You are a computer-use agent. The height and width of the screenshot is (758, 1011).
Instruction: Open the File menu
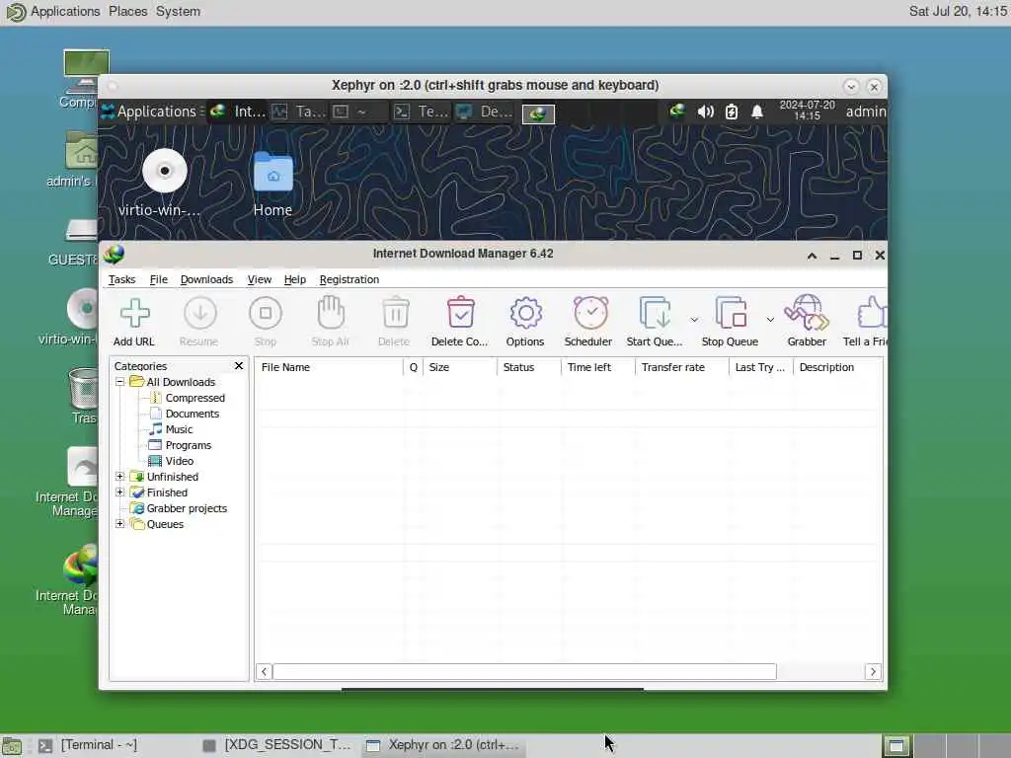(x=159, y=279)
